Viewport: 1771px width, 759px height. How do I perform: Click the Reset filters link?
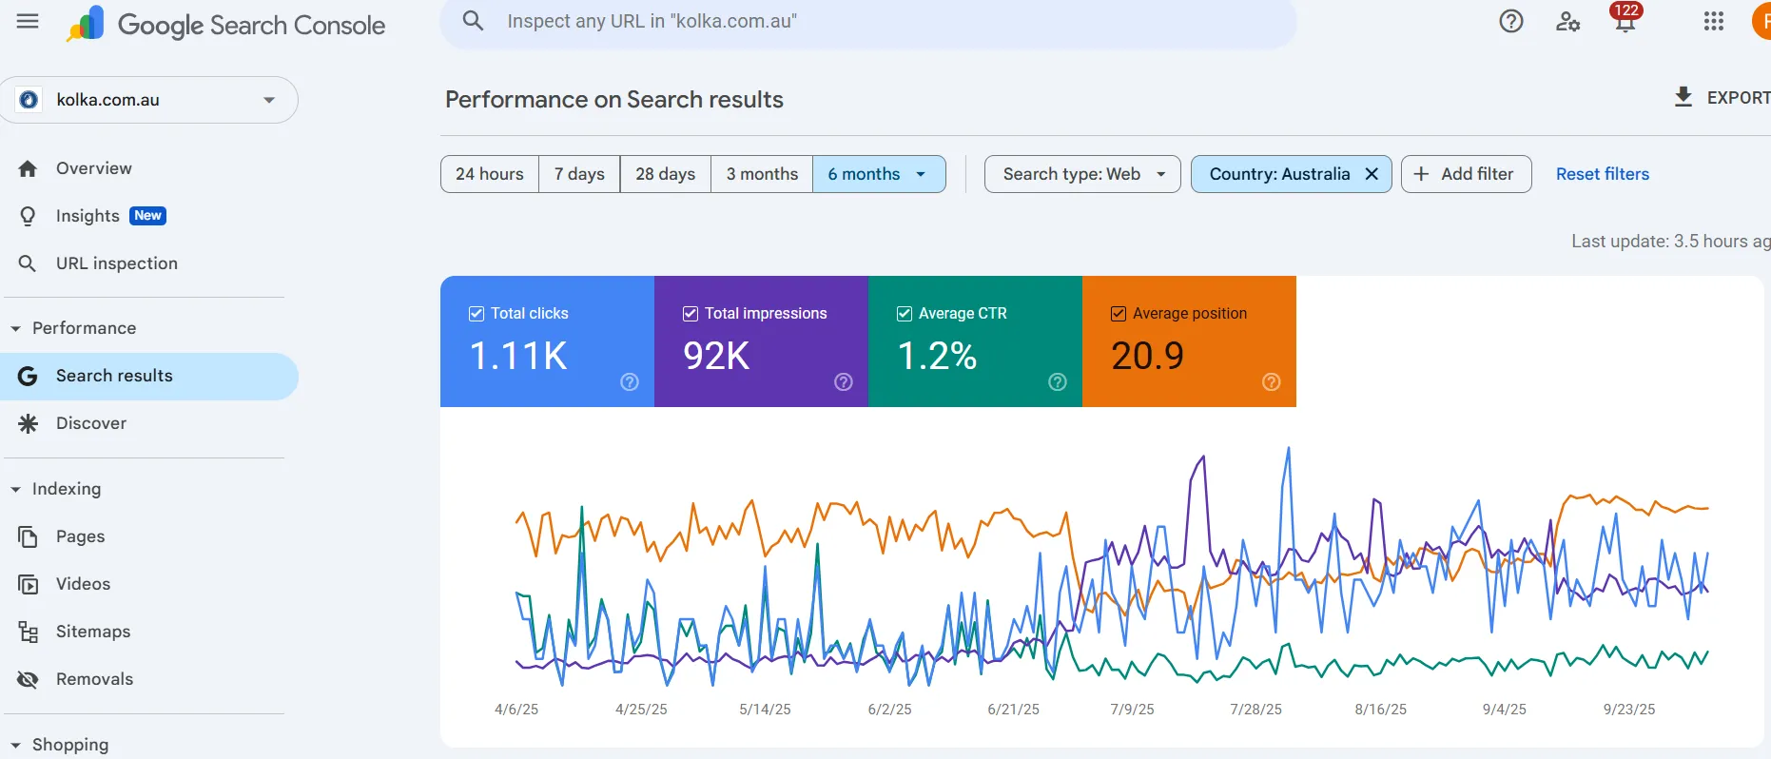click(1602, 174)
